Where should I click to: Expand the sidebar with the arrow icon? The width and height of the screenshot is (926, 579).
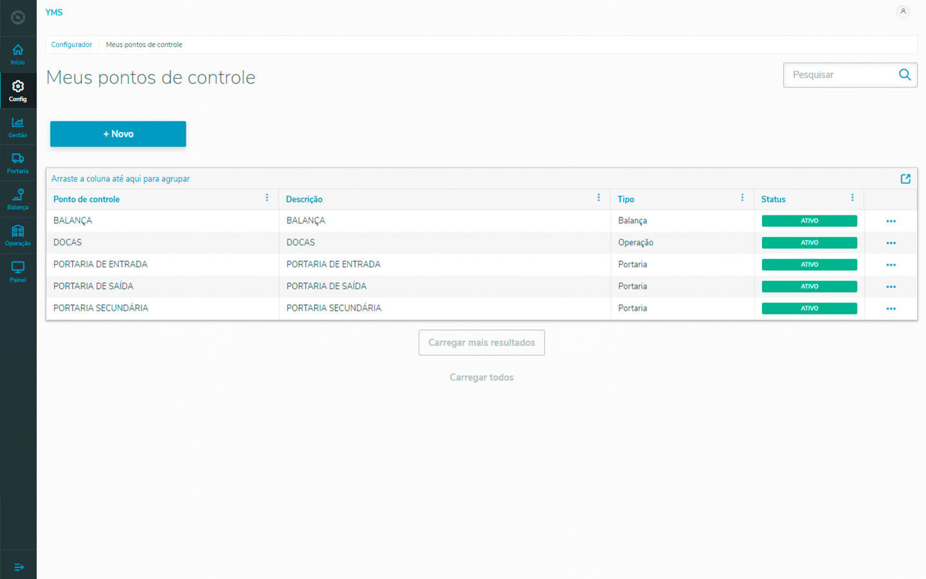[x=19, y=567]
